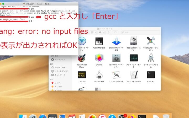Screen dimensions: 189x118
Task: Select the スクリーンショット app
Action: (x=116, y=75)
